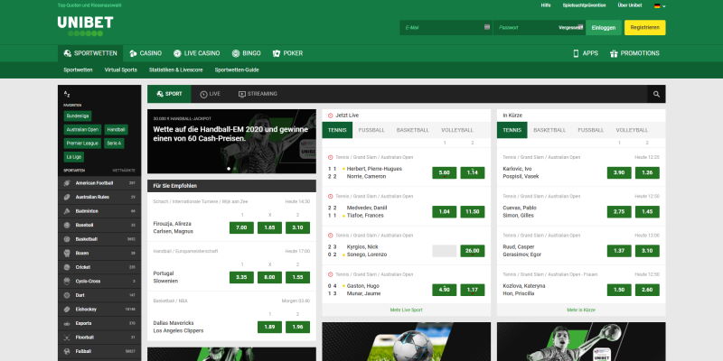
Task: Switch to the Live tab
Action: pos(210,94)
